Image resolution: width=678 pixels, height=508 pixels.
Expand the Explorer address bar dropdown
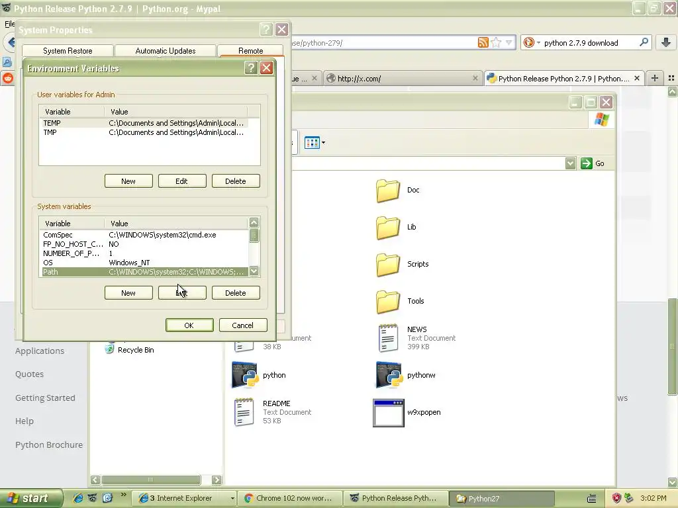tap(570, 163)
